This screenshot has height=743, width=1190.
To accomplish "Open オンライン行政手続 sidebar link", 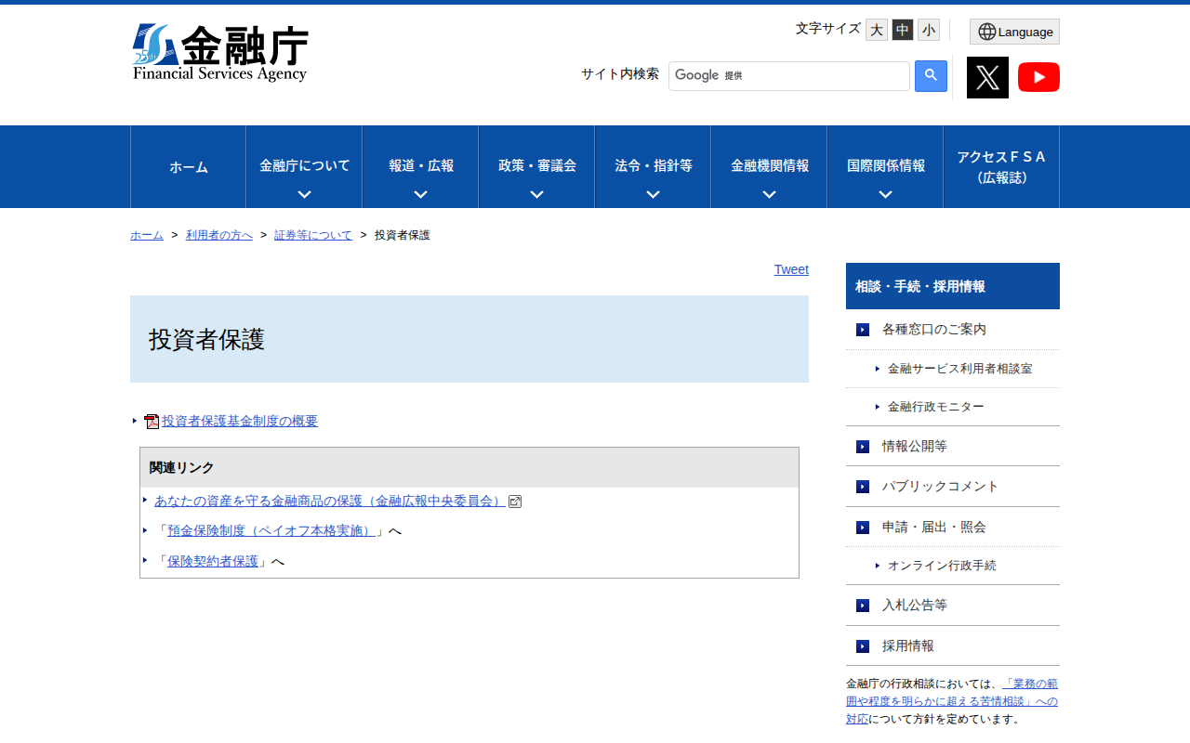I will (x=942, y=566).
